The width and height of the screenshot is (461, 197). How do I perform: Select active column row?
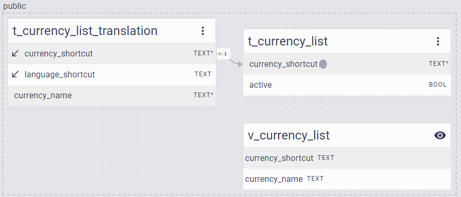coord(347,85)
